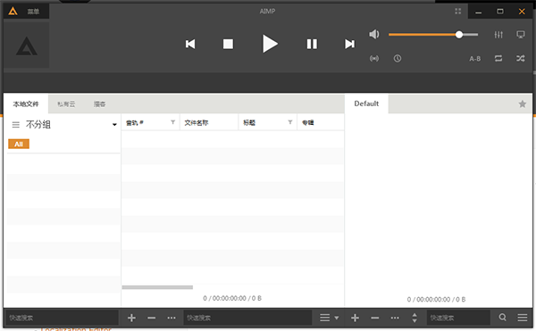Image resolution: width=536 pixels, height=331 pixels.
Task: Focus the library table quick search field
Action: point(247,318)
